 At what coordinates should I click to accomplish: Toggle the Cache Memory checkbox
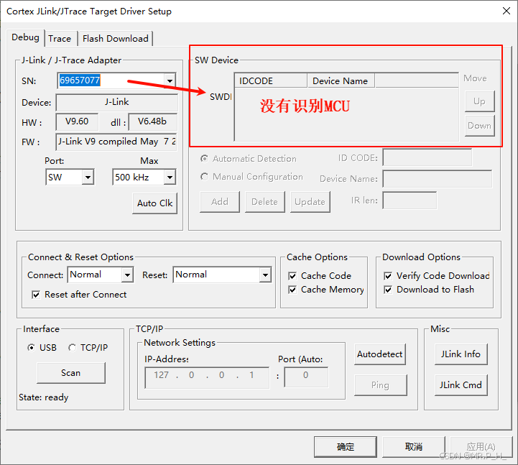click(292, 290)
